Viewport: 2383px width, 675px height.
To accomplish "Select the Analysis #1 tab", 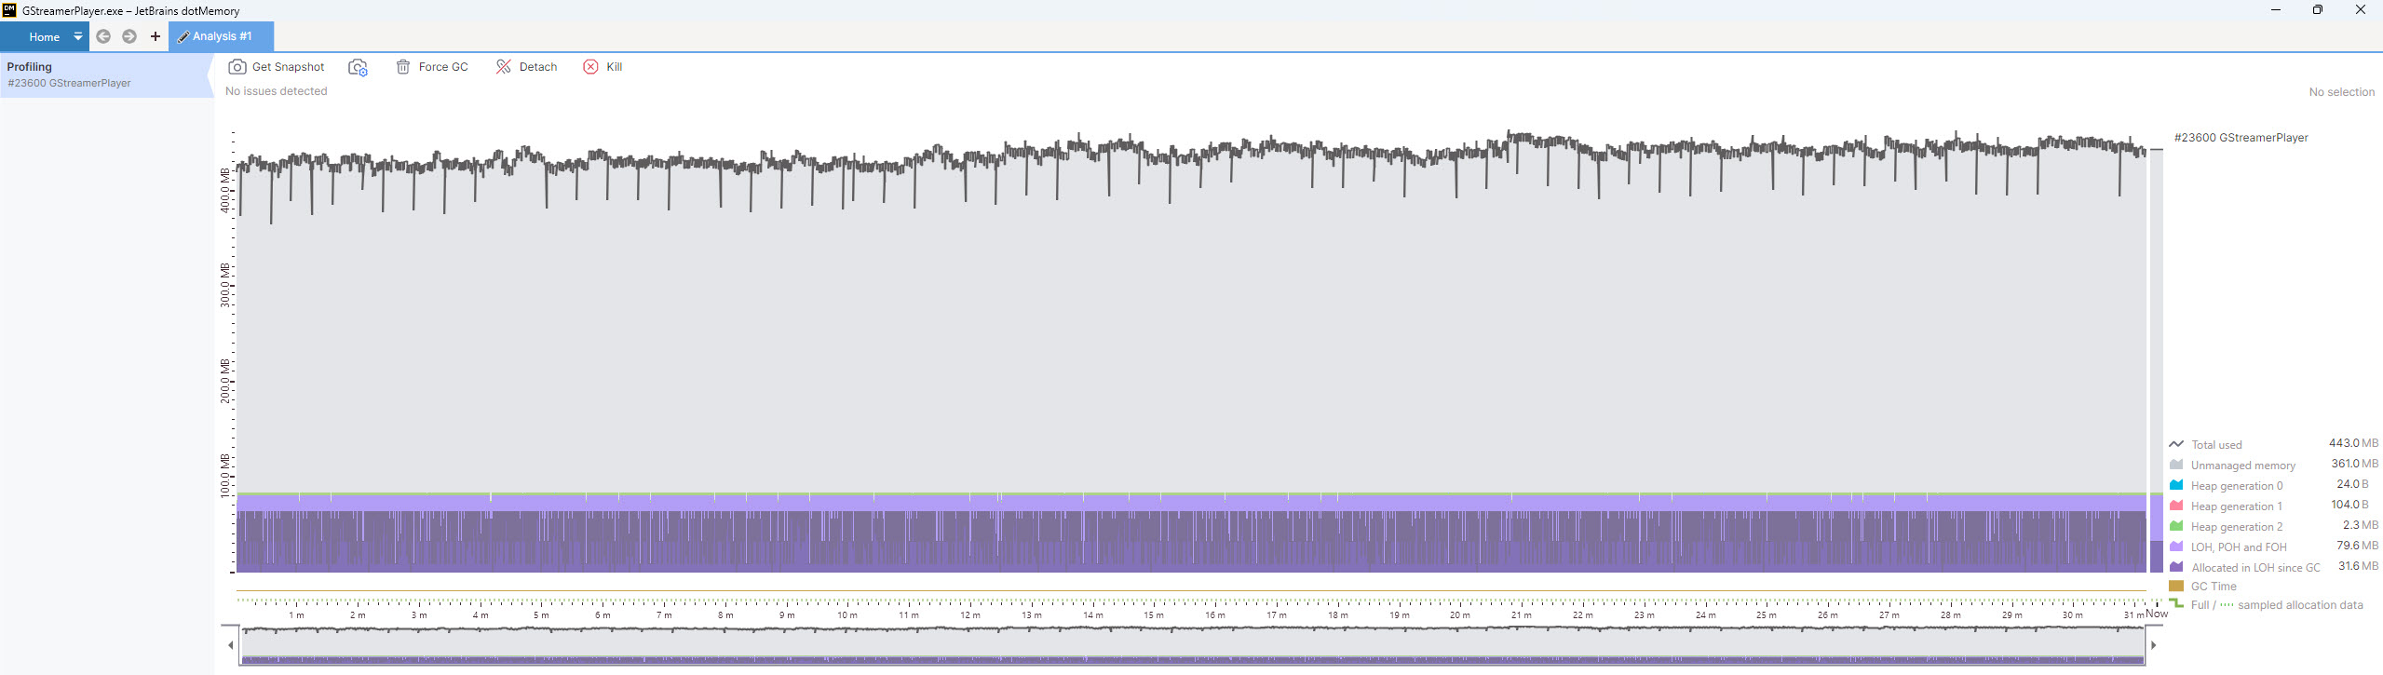I will tap(222, 36).
